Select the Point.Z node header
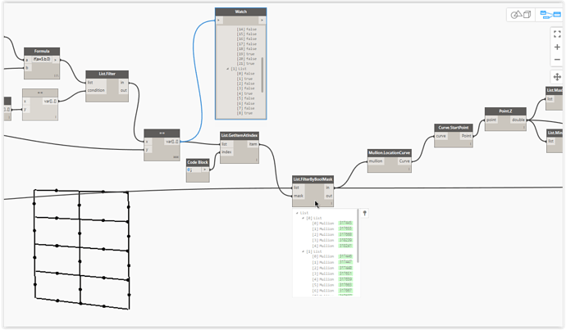The image size is (566, 330). coord(505,111)
